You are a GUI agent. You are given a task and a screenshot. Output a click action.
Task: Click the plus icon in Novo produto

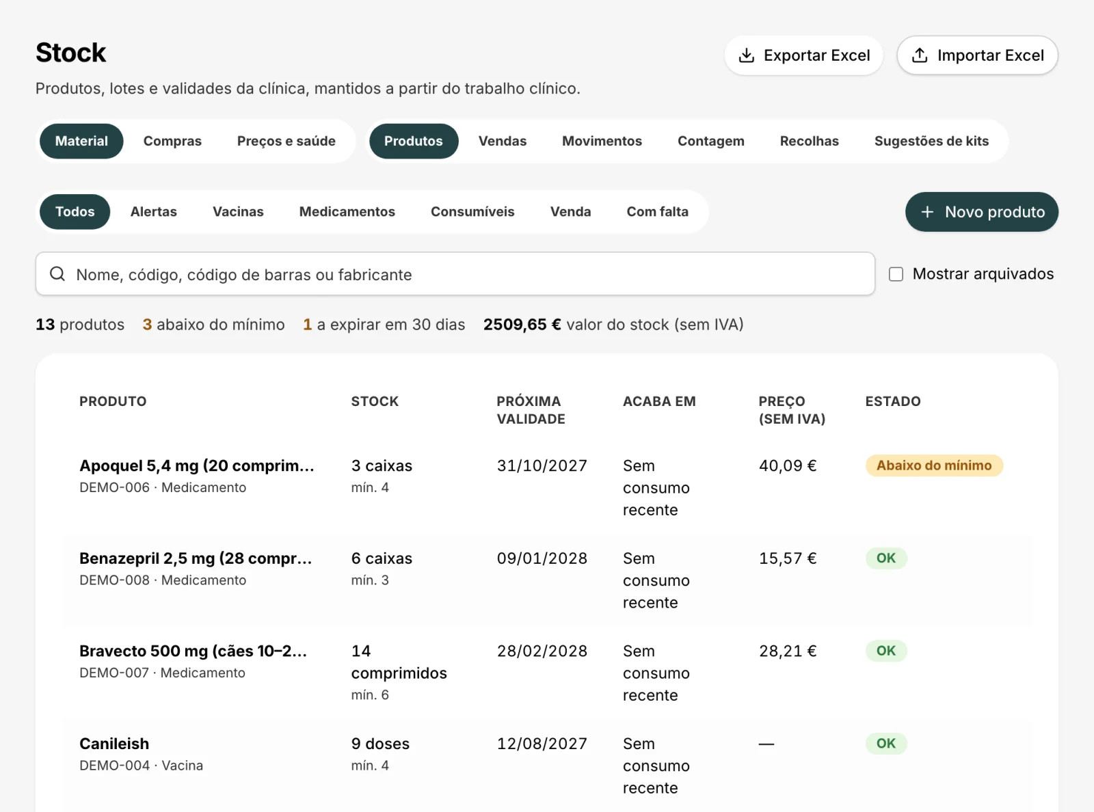tap(927, 212)
